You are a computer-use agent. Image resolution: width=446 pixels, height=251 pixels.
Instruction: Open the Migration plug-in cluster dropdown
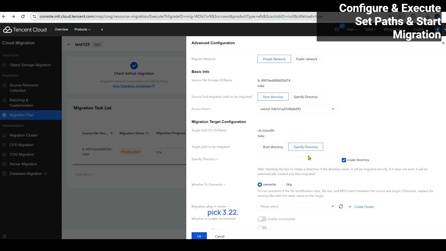tap(297, 206)
